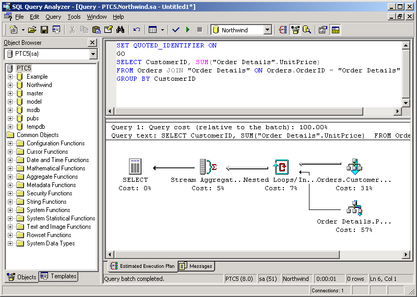
Task: Click execution plan horizontal scroll right arrow
Action: pyautogui.click(x=406, y=255)
